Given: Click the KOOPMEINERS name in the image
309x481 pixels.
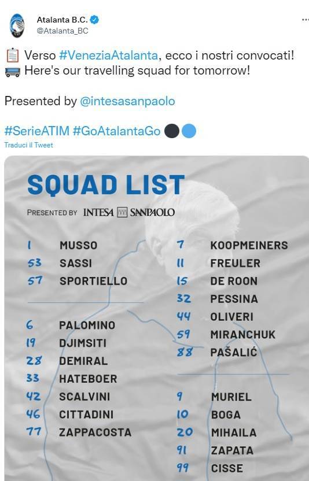Looking at the screenshot, I should (x=249, y=245).
